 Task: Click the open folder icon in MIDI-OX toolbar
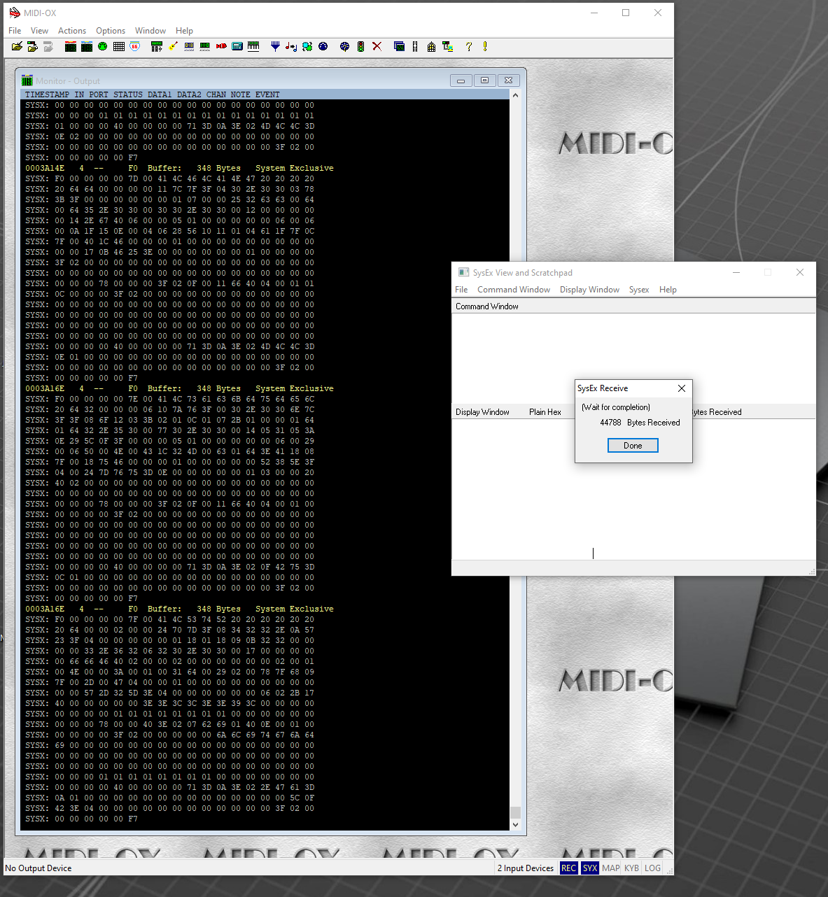[x=17, y=47]
